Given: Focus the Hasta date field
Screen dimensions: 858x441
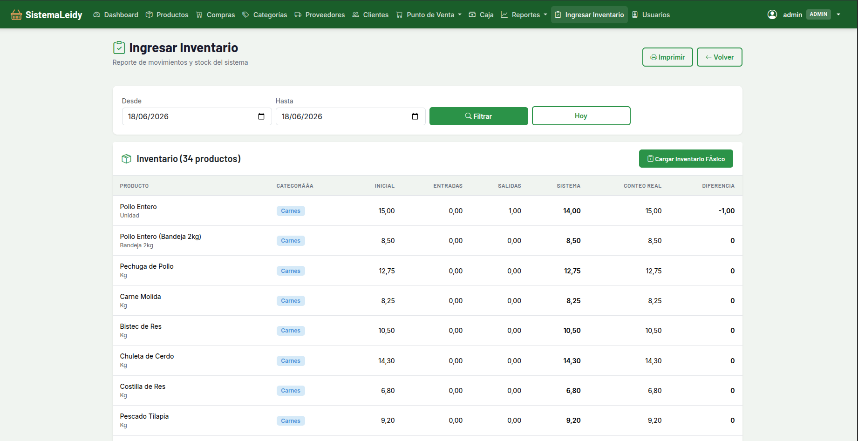Looking at the screenshot, I should (x=350, y=116).
